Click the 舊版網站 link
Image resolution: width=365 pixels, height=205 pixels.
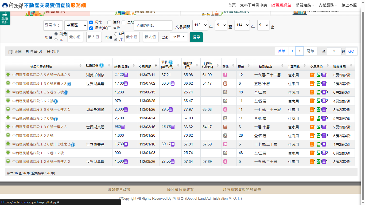(281, 5)
